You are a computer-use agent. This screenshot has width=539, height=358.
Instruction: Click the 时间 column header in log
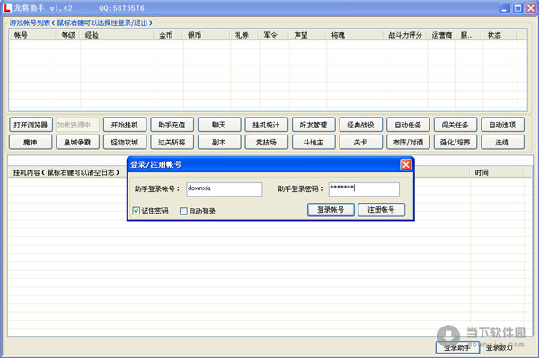coord(497,172)
